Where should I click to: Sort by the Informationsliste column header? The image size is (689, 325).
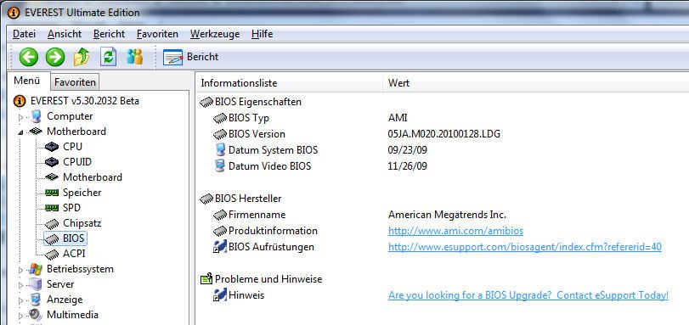(x=289, y=83)
